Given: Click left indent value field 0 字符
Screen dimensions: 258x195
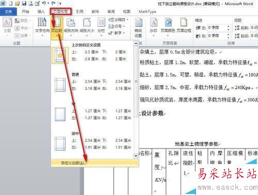Looking at the screenshot, I should [217, 28].
